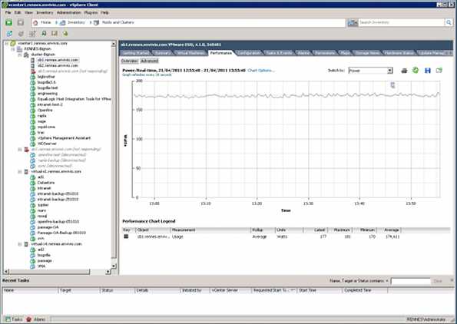Click the first icon in second toolbar row

click(9, 34)
